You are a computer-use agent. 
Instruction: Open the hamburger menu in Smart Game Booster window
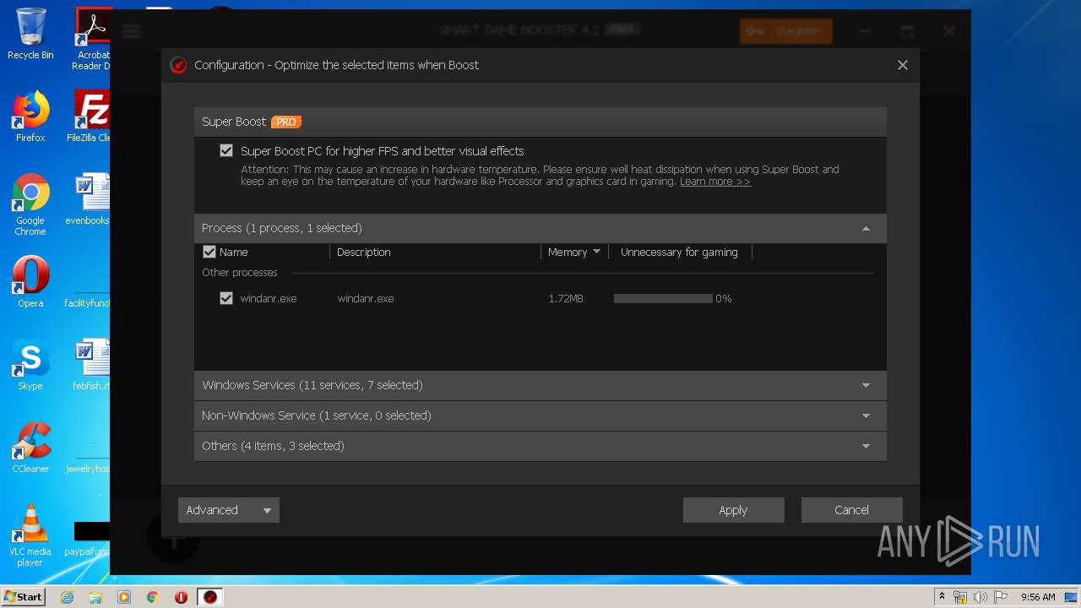pyautogui.click(x=132, y=31)
